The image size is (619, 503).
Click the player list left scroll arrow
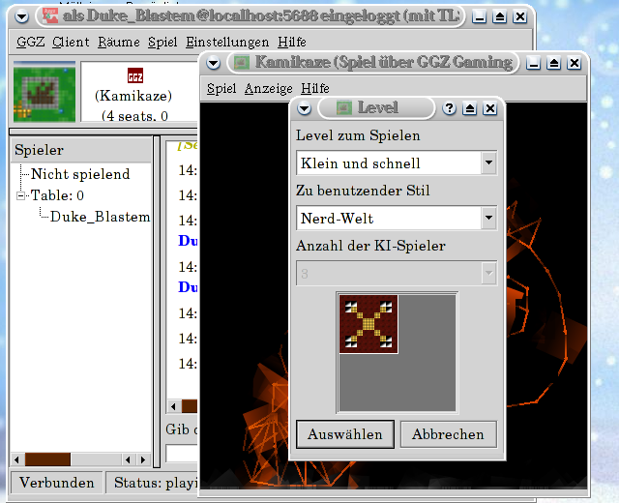point(16,459)
